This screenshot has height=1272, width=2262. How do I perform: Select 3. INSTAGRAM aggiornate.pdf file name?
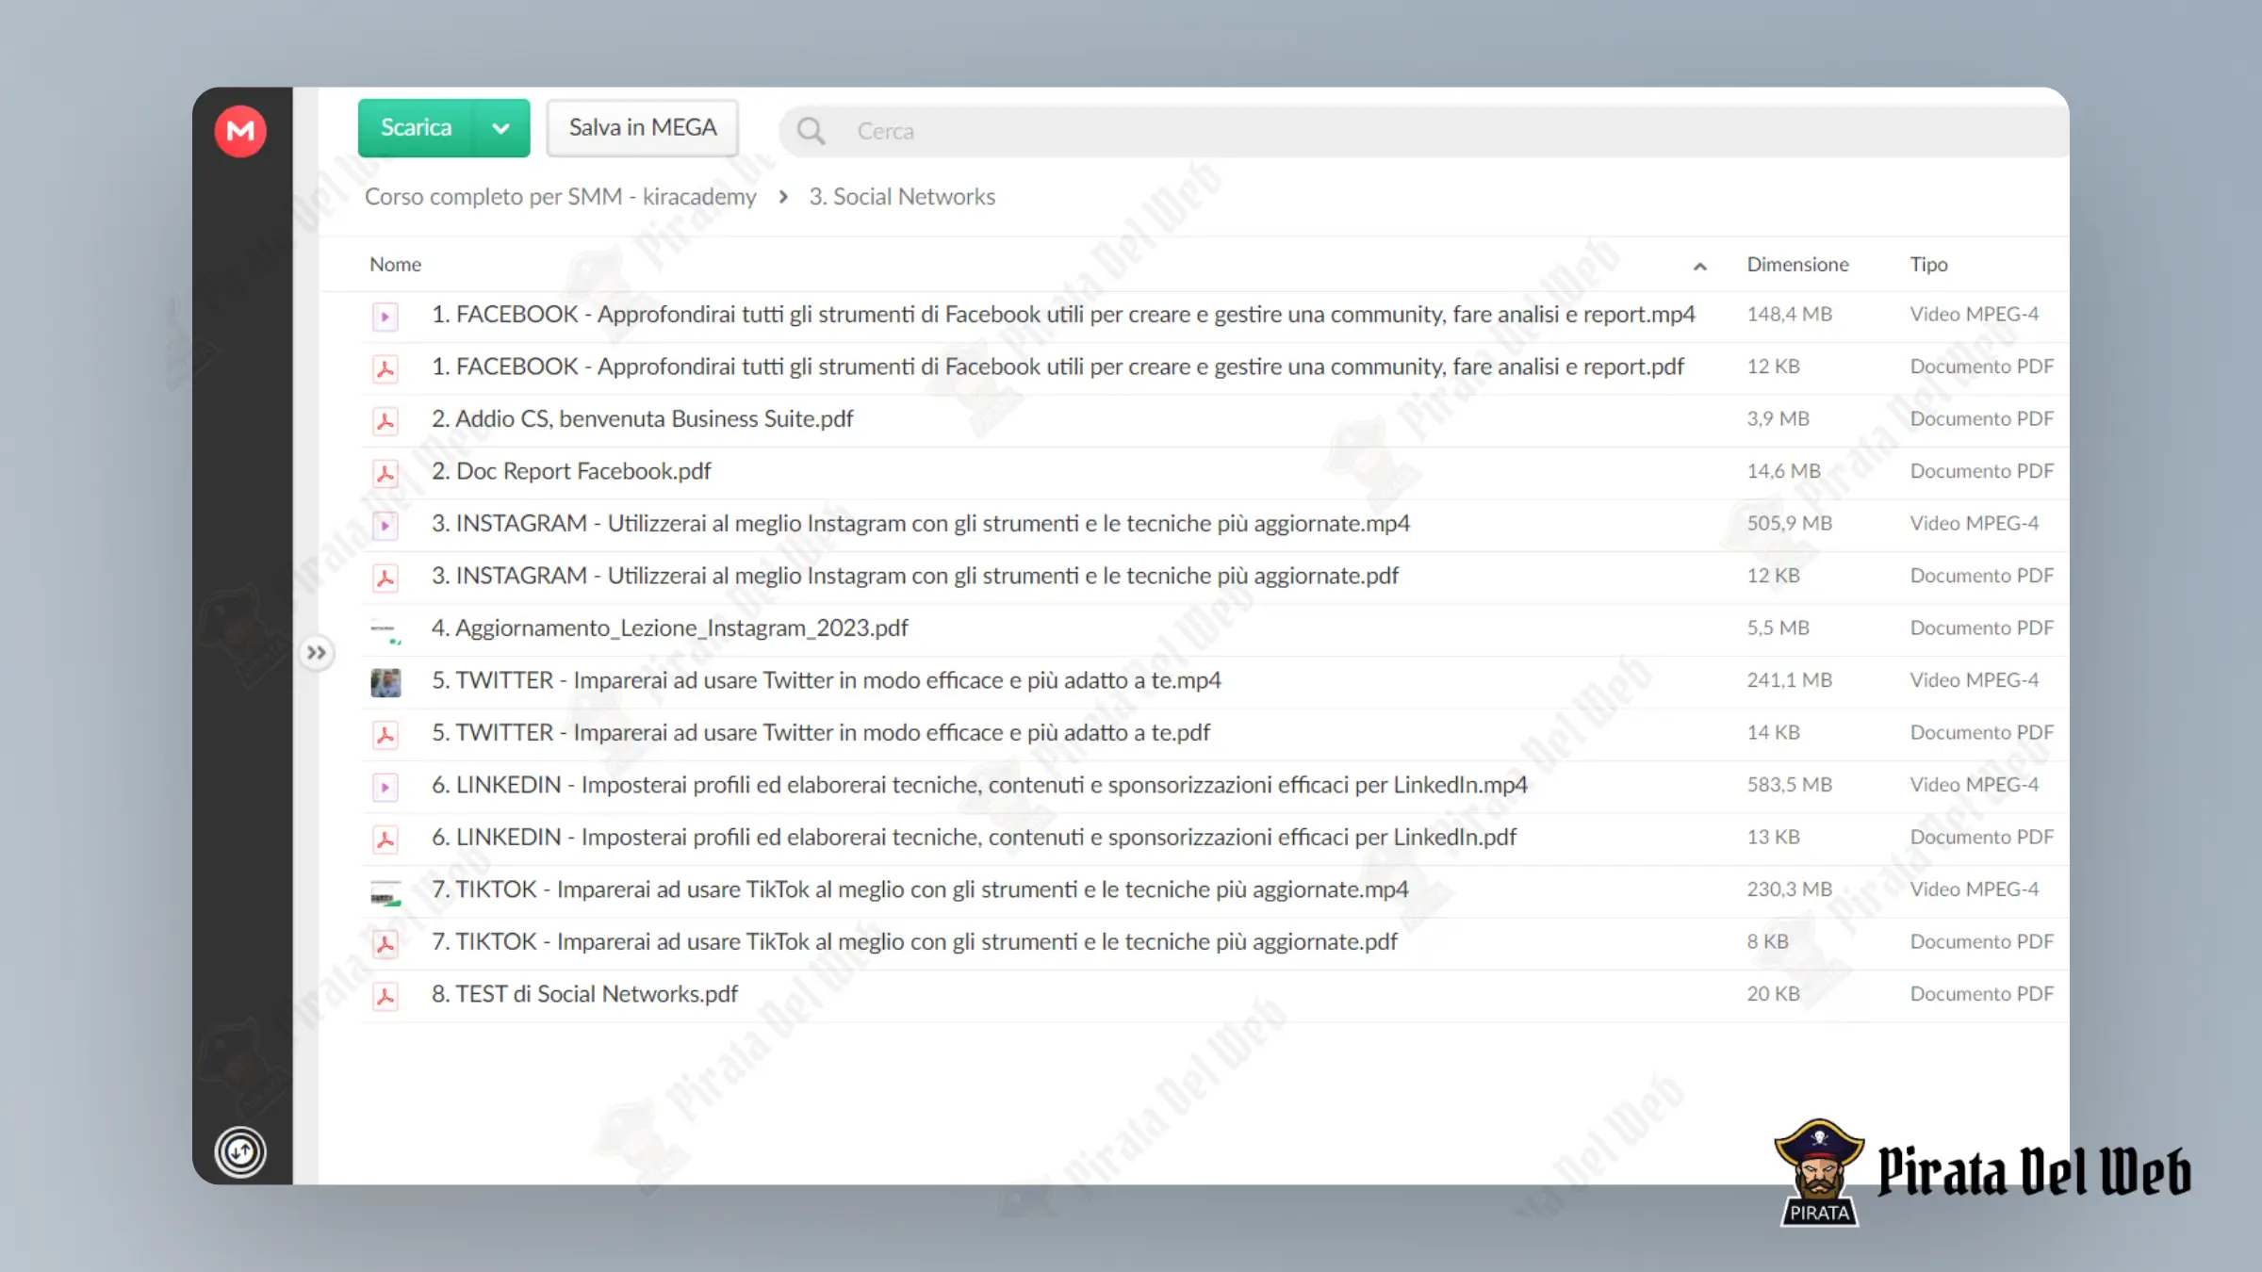point(915,576)
